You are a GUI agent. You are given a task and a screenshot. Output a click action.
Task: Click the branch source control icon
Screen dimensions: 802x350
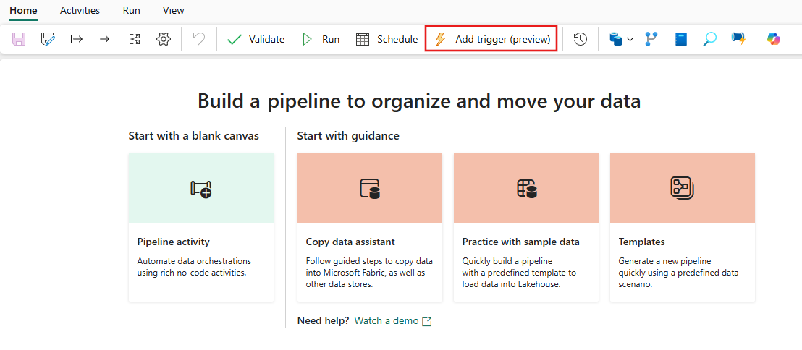click(651, 39)
